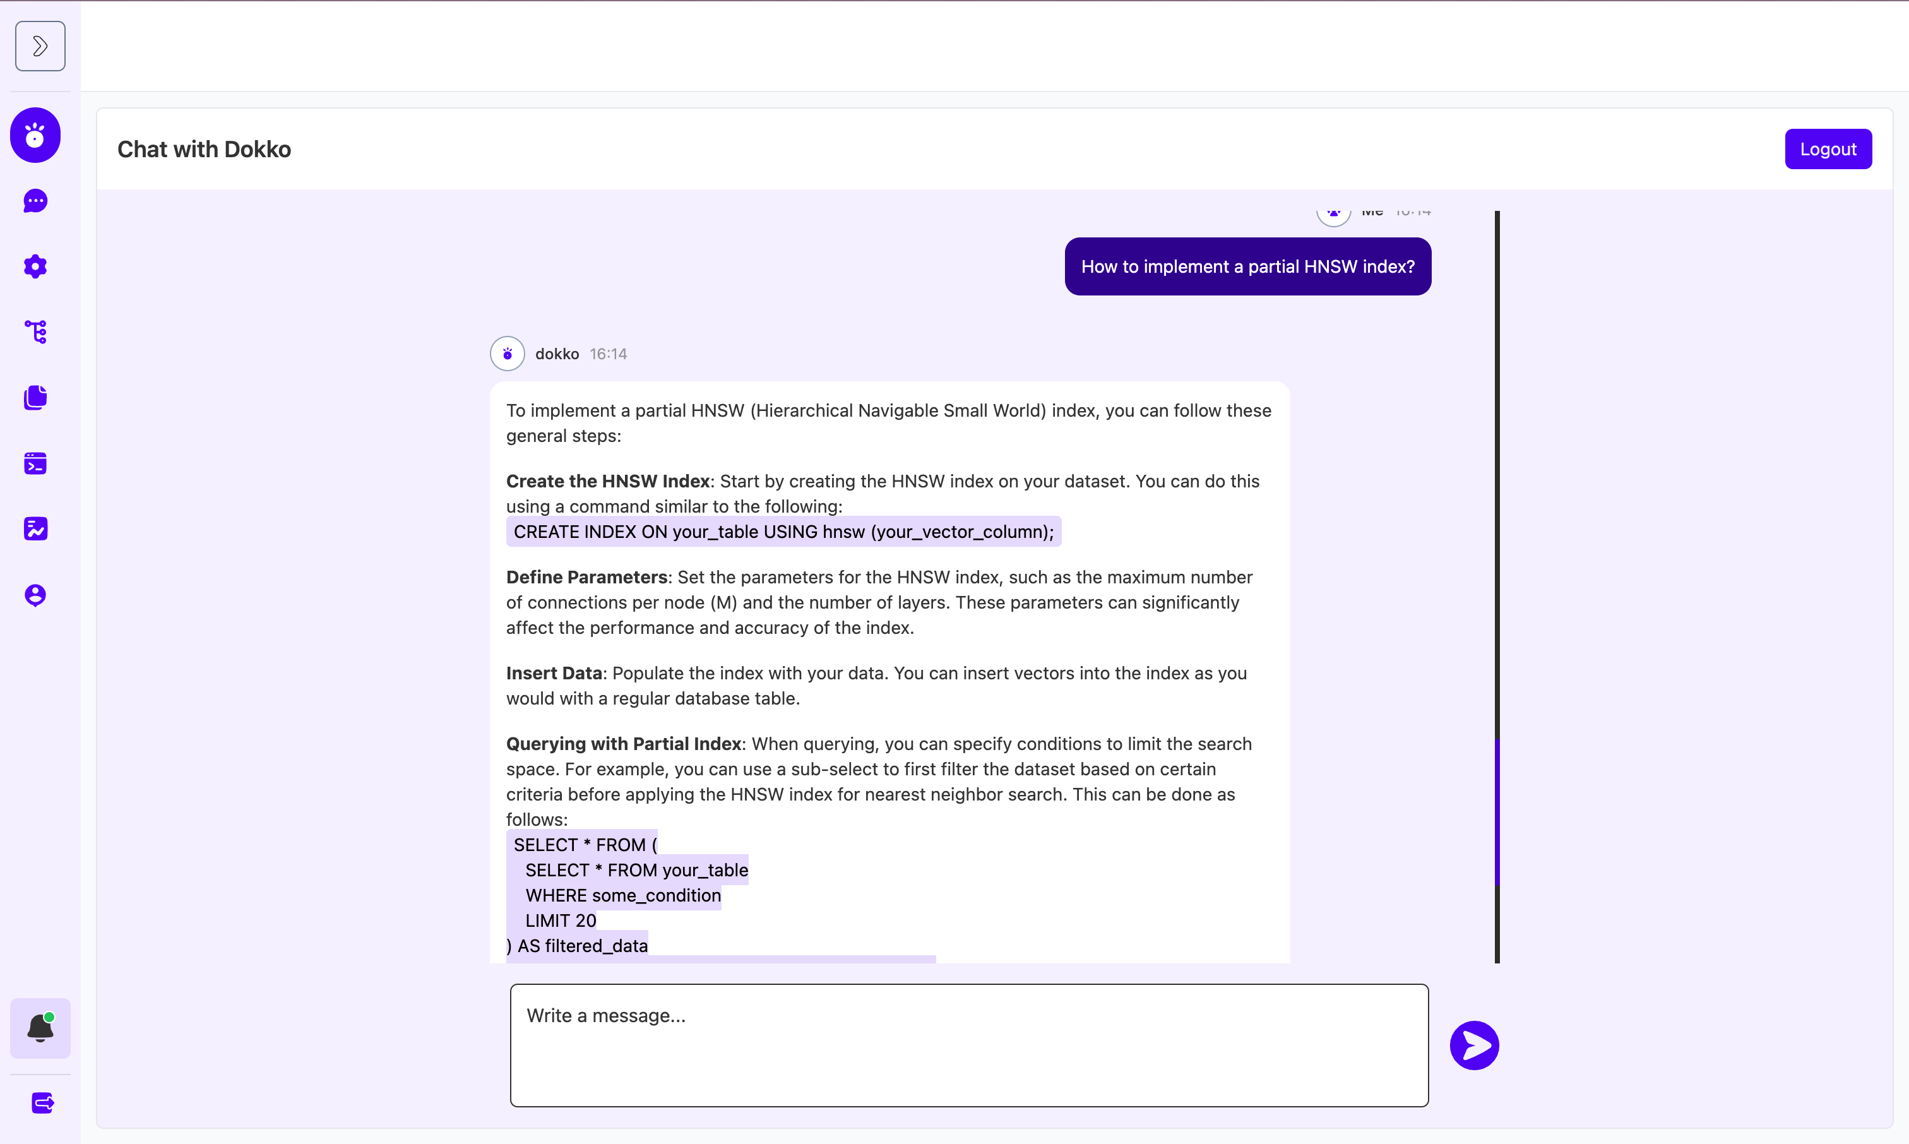
Task: Open the Dokko home paw icon
Action: (x=35, y=135)
